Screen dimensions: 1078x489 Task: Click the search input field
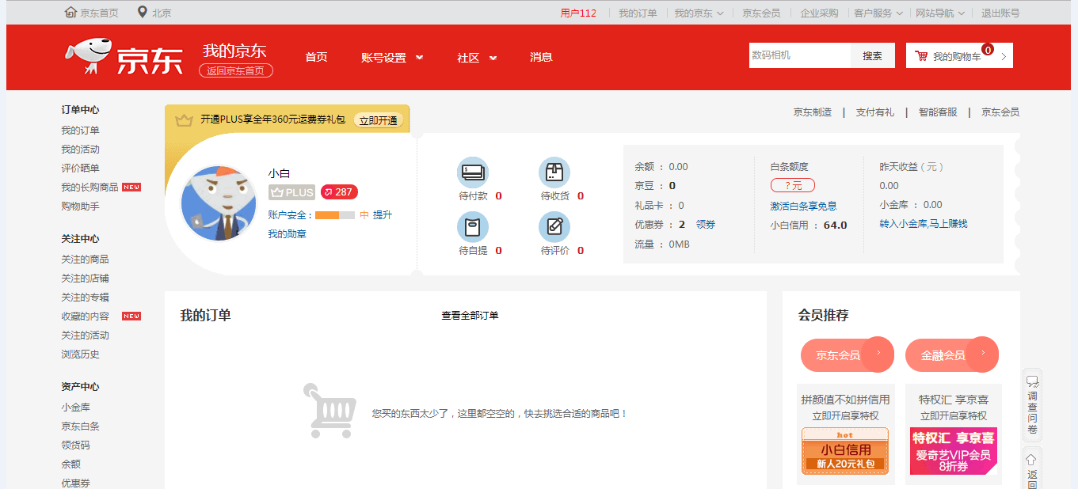click(800, 55)
